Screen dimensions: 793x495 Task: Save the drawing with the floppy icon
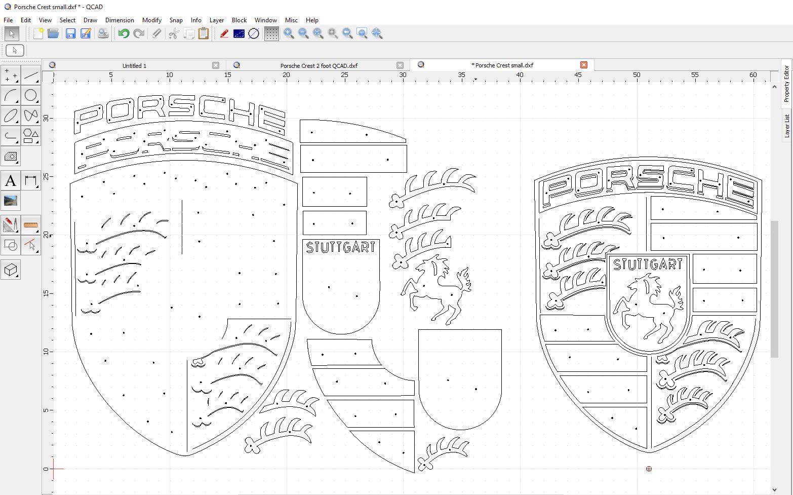70,34
